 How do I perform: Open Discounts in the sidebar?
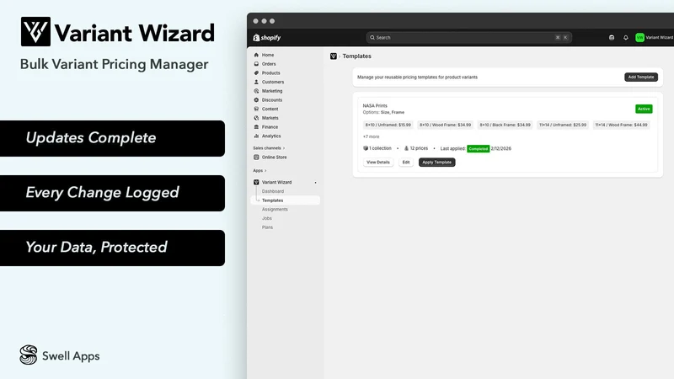[272, 100]
